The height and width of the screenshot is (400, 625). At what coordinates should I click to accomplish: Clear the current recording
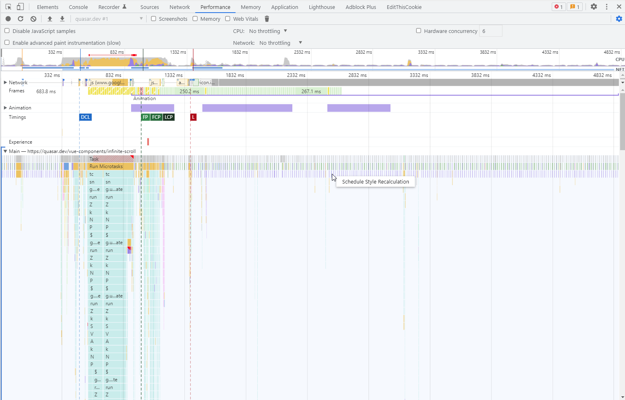coord(33,19)
